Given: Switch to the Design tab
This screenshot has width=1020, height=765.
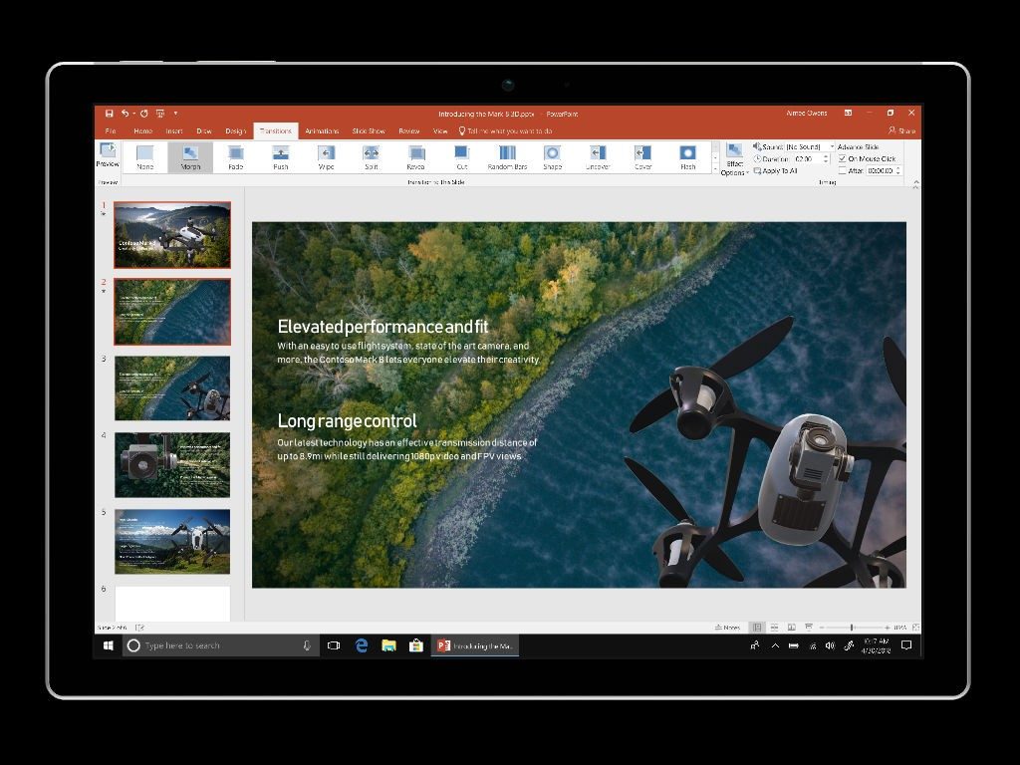Looking at the screenshot, I should [x=235, y=130].
